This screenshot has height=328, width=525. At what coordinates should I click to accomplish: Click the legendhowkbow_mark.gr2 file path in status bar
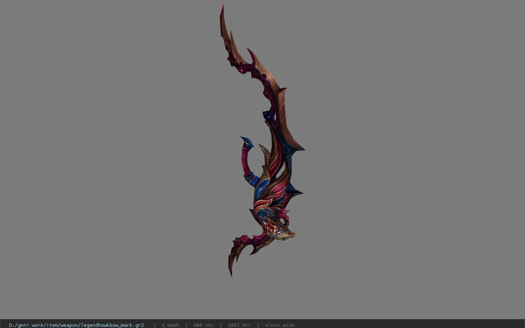pyautogui.click(x=76, y=325)
